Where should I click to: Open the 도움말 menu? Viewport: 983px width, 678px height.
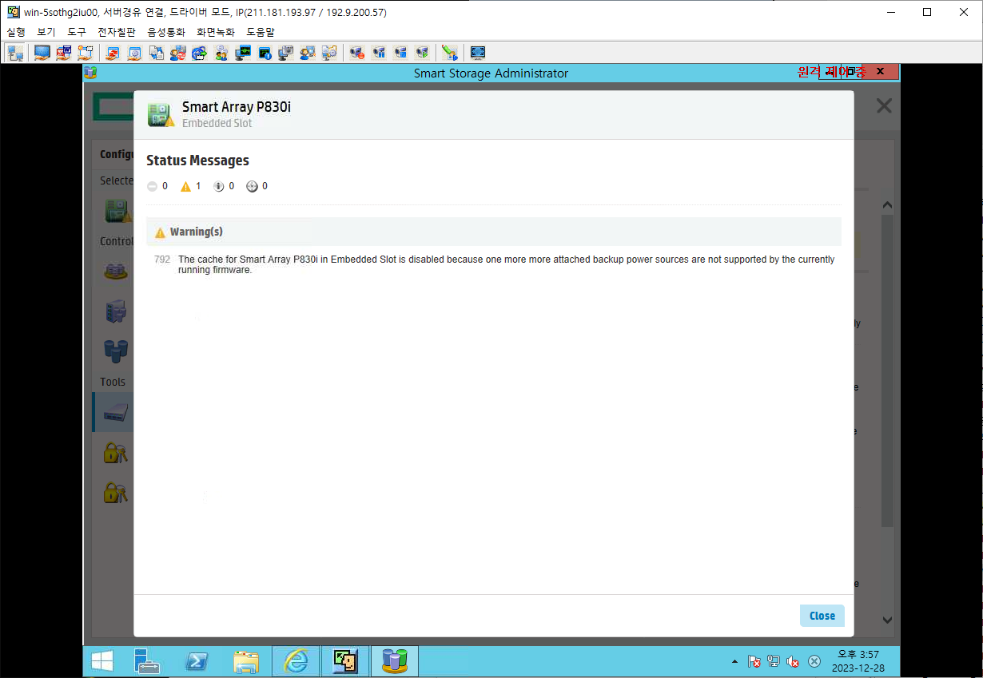click(x=260, y=32)
